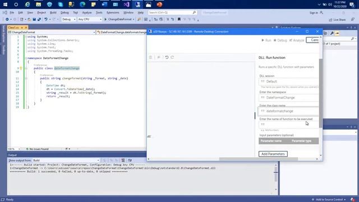Open the DateFormatChange.dateformatchange type dropdown
The height and width of the screenshot is (202, 359).
click(121, 33)
